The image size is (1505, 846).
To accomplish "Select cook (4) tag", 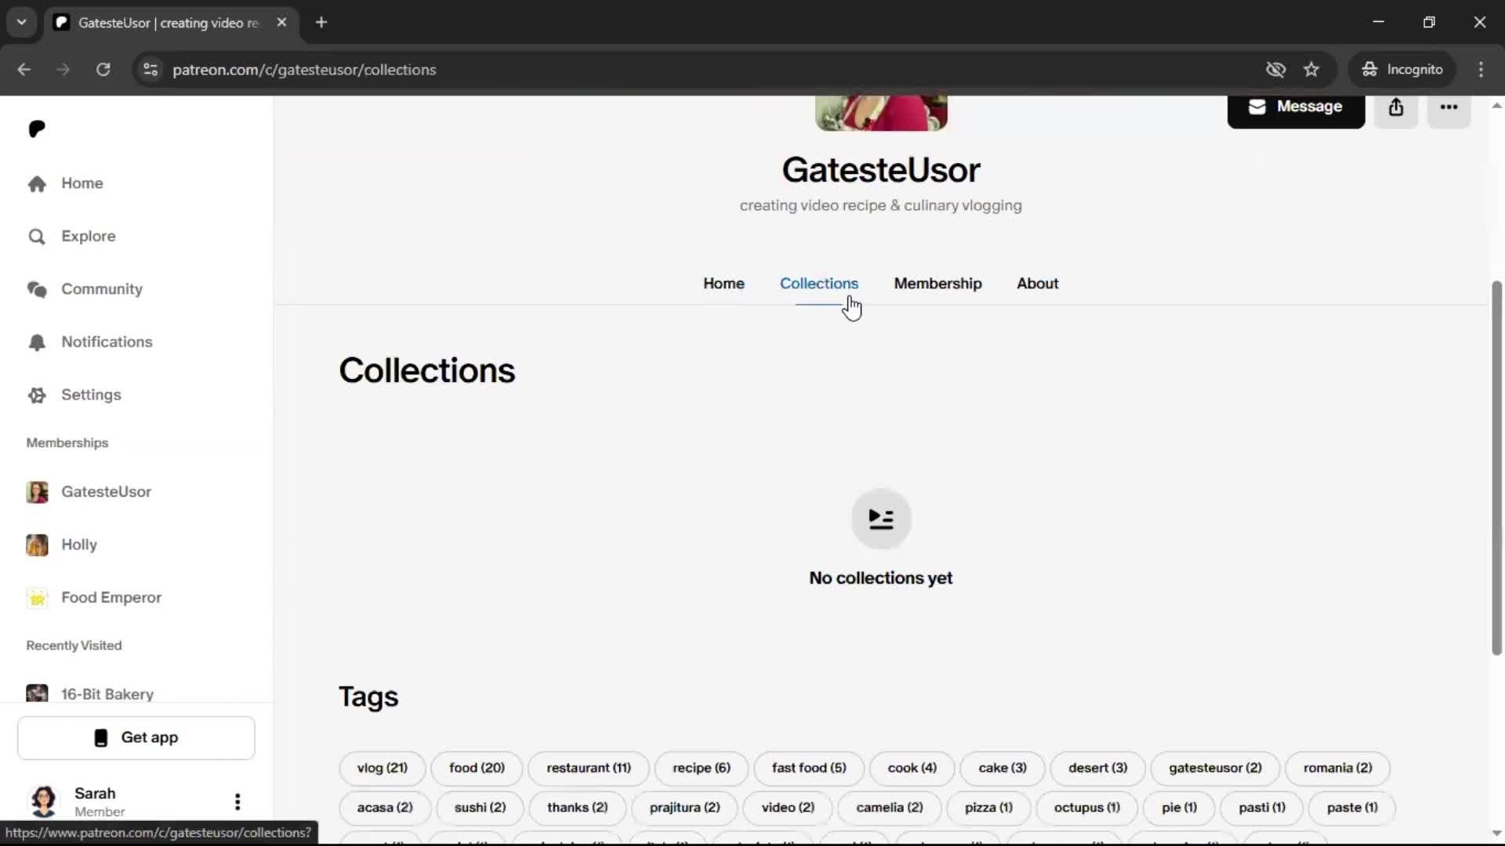I will pos(912,768).
